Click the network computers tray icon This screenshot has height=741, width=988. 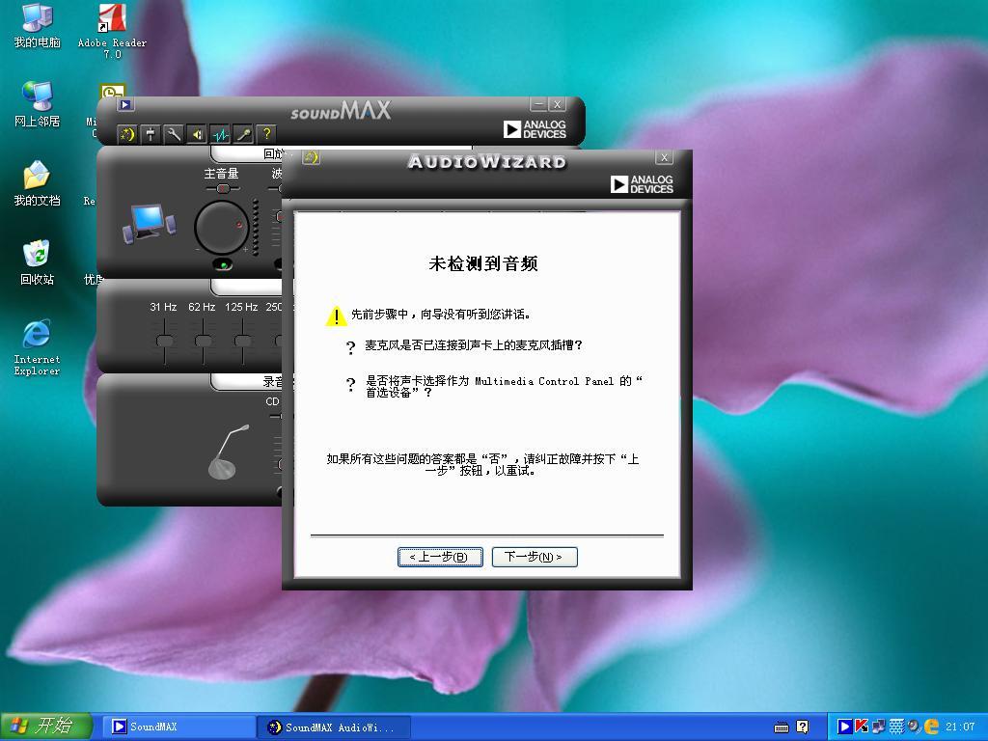[878, 727]
